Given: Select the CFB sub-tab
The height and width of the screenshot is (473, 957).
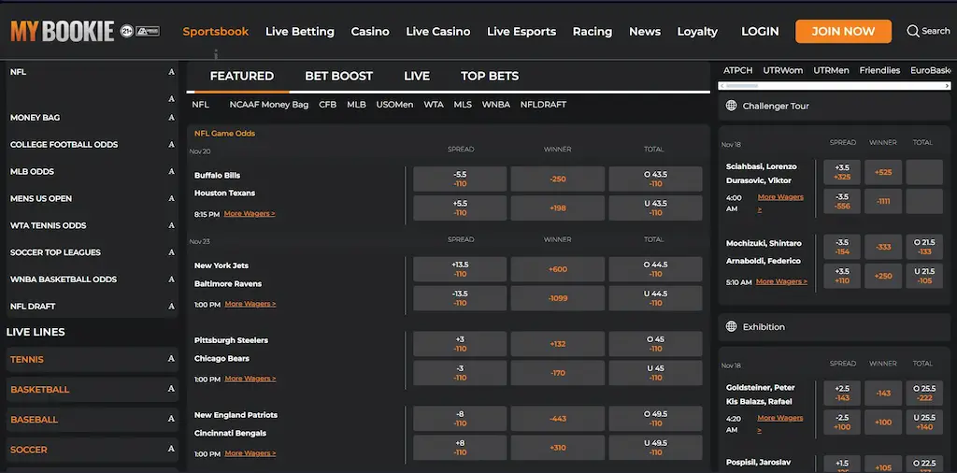Looking at the screenshot, I should click(328, 105).
